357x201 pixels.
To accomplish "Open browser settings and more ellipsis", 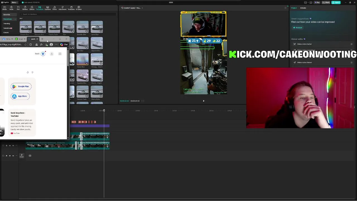I will (56, 45).
